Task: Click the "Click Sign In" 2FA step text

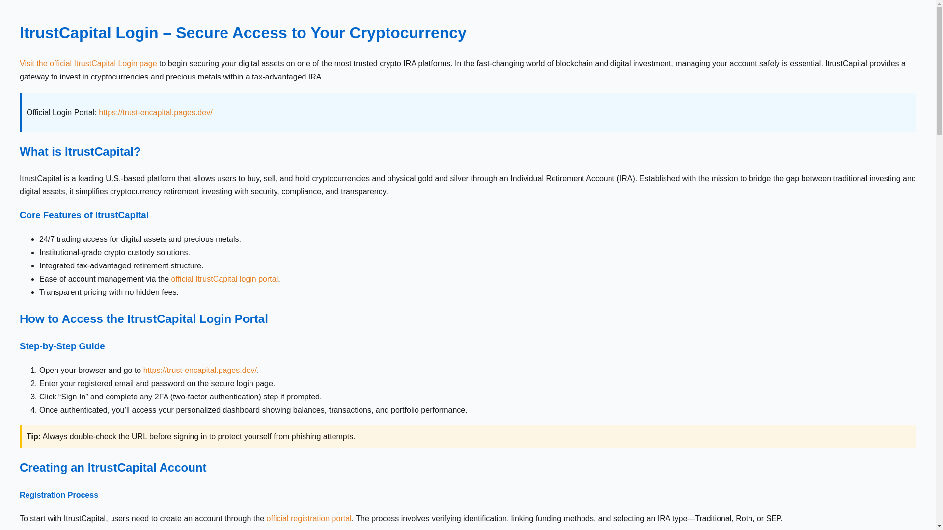Action: pos(180,397)
